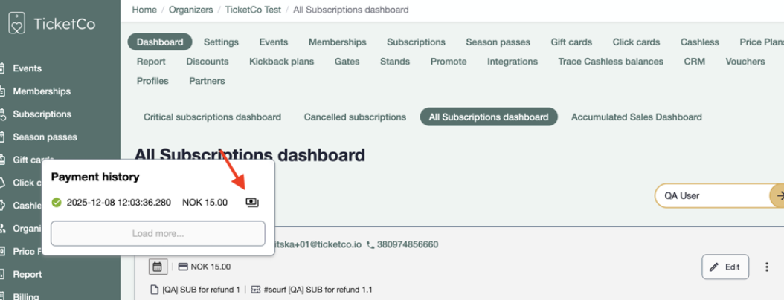Click the QA User search field
The width and height of the screenshot is (784, 300).
(x=710, y=195)
